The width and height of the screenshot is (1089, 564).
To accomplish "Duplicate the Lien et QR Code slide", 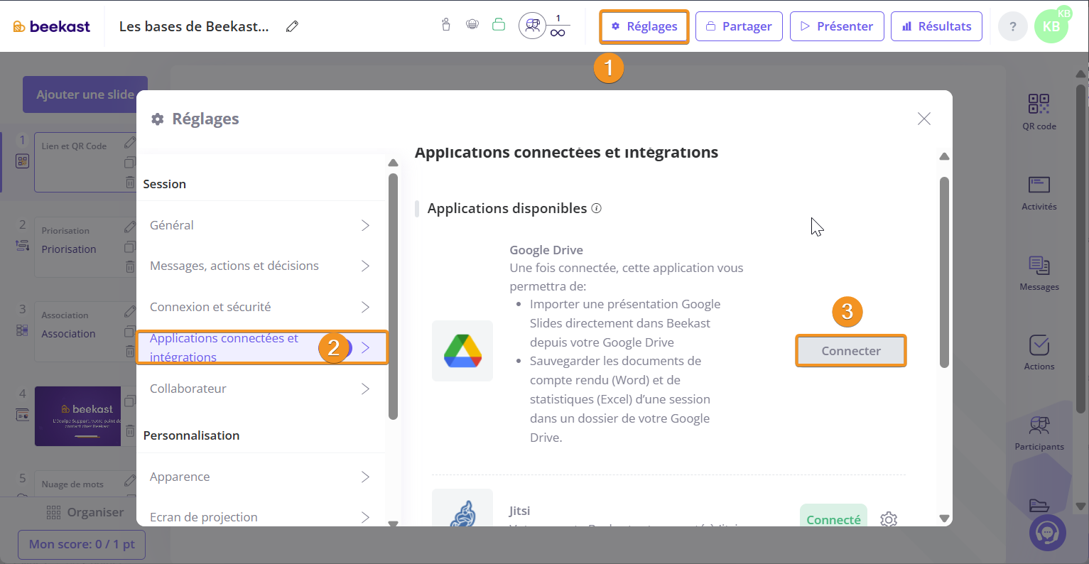I will [130, 163].
